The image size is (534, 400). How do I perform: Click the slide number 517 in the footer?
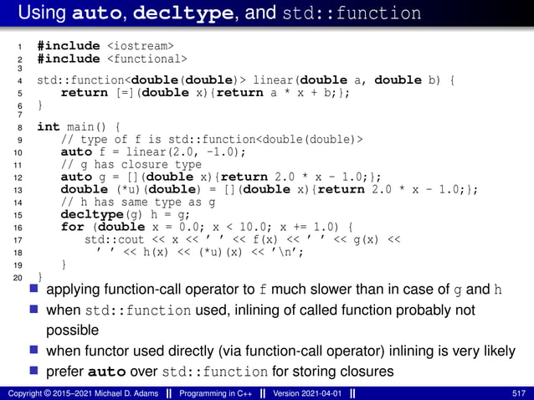519,393
